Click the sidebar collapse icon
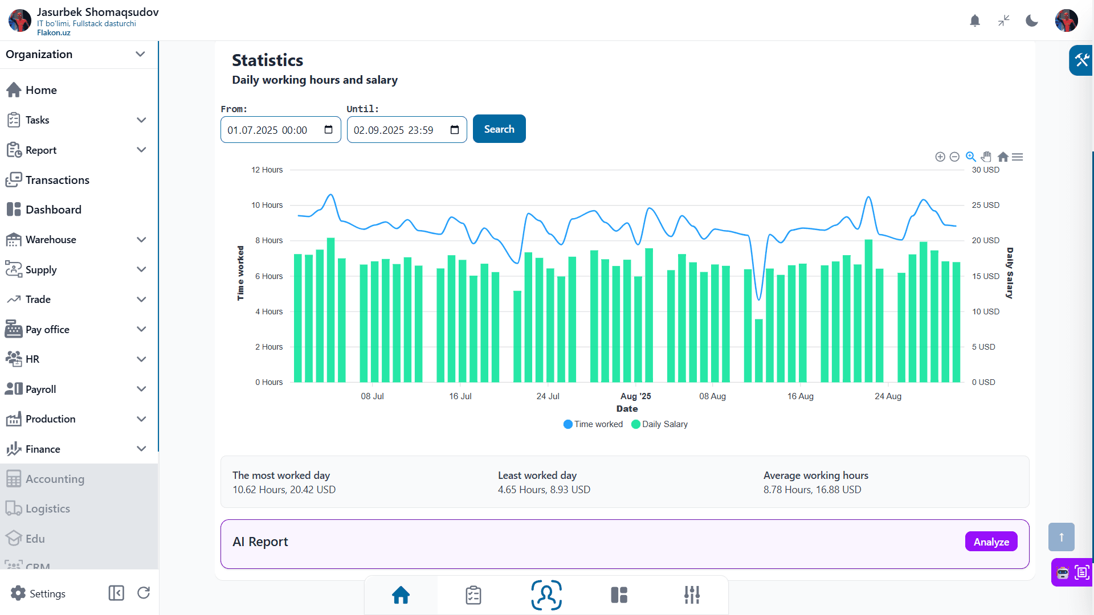This screenshot has height=615, width=1094. (116, 593)
